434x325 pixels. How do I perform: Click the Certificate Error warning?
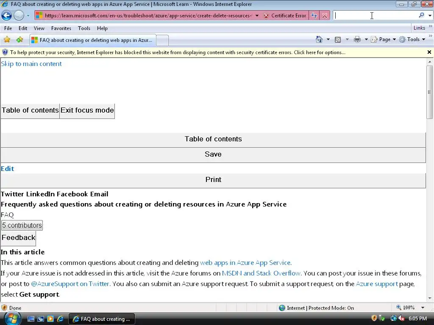pos(285,16)
